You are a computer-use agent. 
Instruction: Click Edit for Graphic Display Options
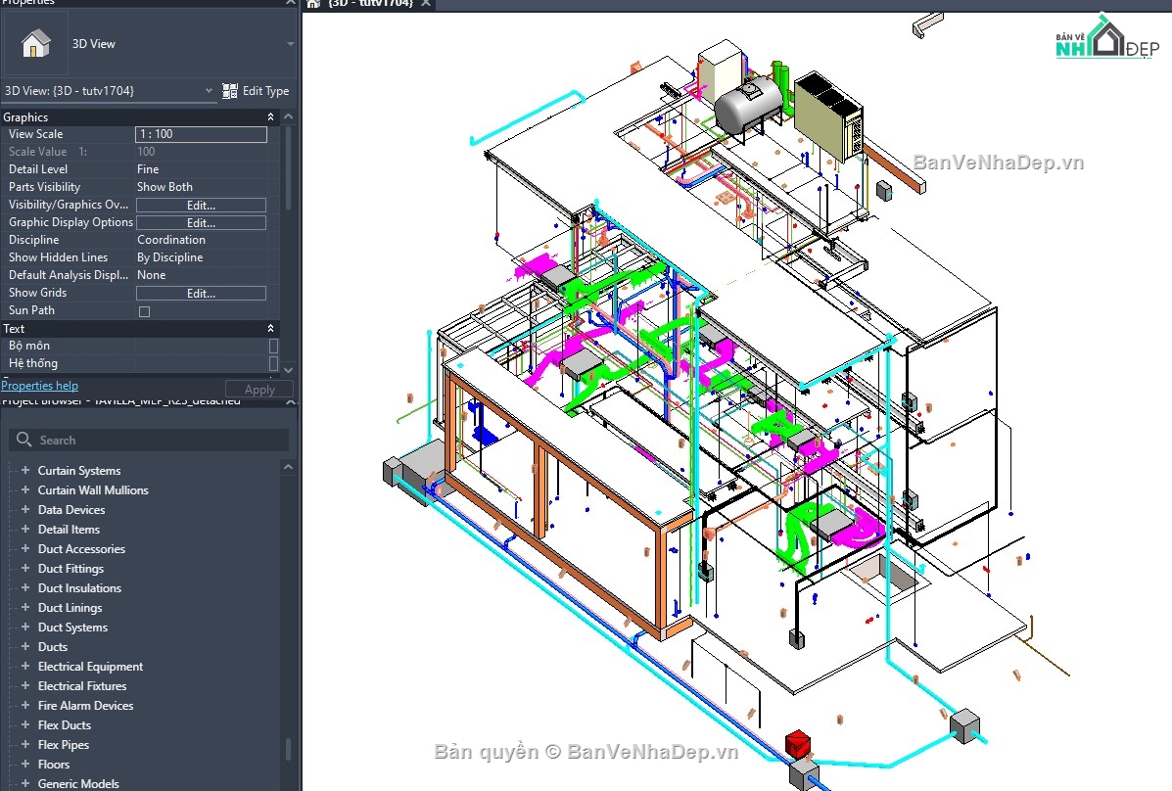click(x=201, y=223)
